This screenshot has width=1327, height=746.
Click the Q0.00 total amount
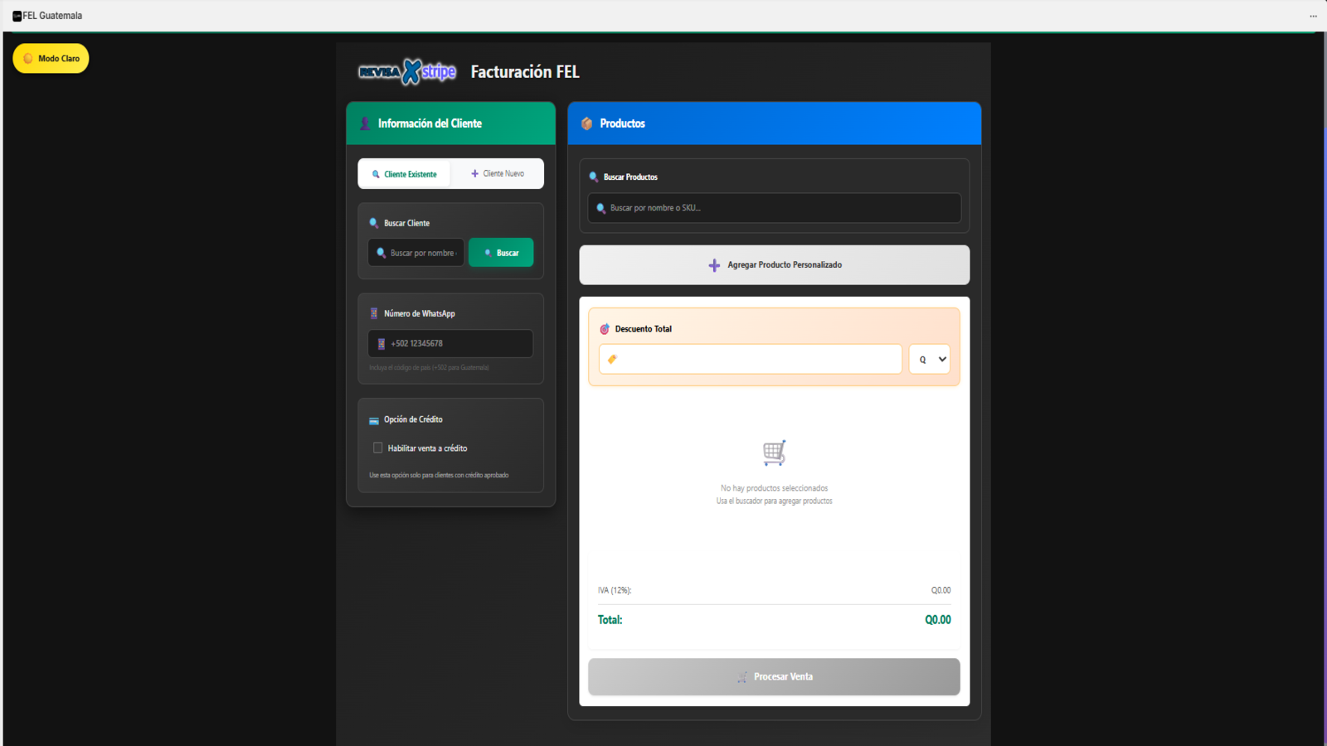[938, 620]
